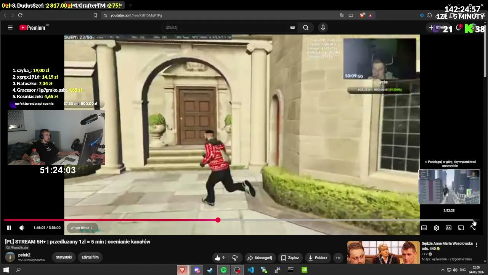Image resolution: width=488 pixels, height=275 pixels.
Task: Click the youtube.com address bar URL
Action: click(136, 15)
